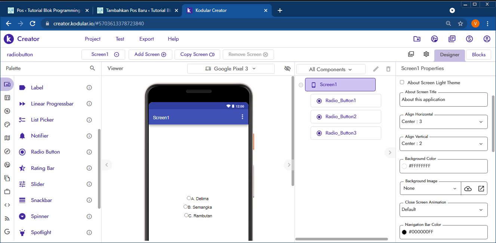Select the A. Delima radio button
Image resolution: width=496 pixels, height=243 pixels.
[189, 198]
